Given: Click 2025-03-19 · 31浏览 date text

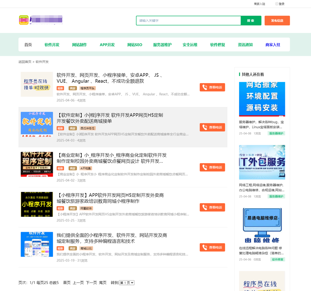Looking at the screenshot, I should click(72, 260).
